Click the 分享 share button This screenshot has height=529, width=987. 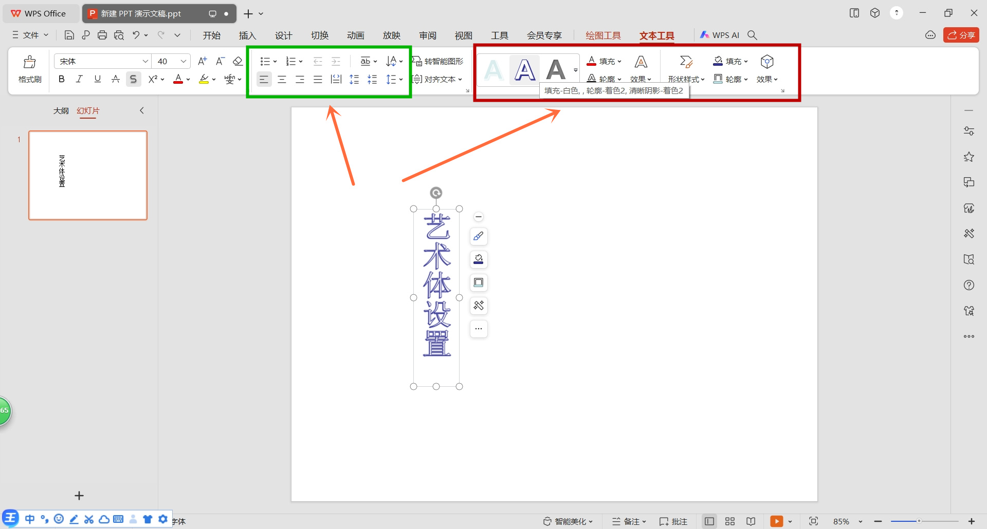[x=961, y=35]
